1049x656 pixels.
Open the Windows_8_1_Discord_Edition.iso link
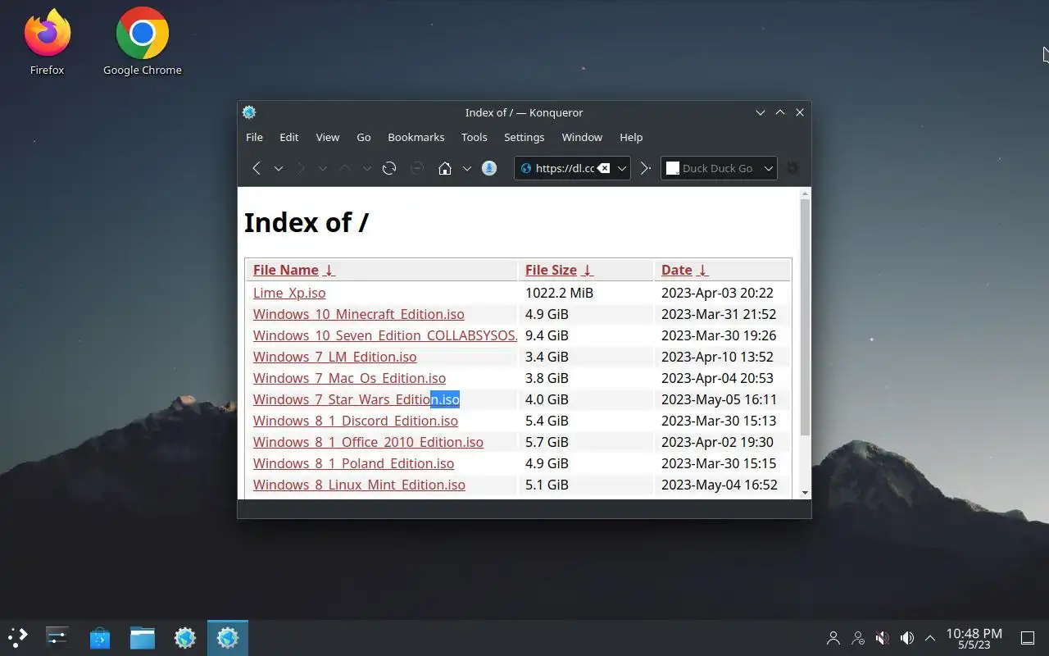(355, 421)
